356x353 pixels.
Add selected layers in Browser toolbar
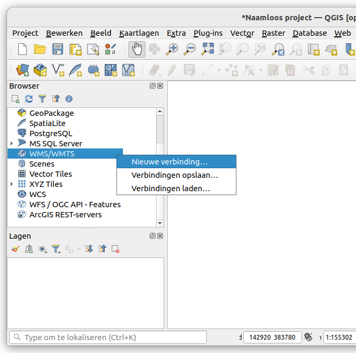coord(16,99)
